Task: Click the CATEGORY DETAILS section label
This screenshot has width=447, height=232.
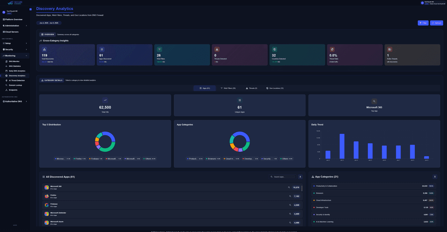Action: click(x=52, y=80)
